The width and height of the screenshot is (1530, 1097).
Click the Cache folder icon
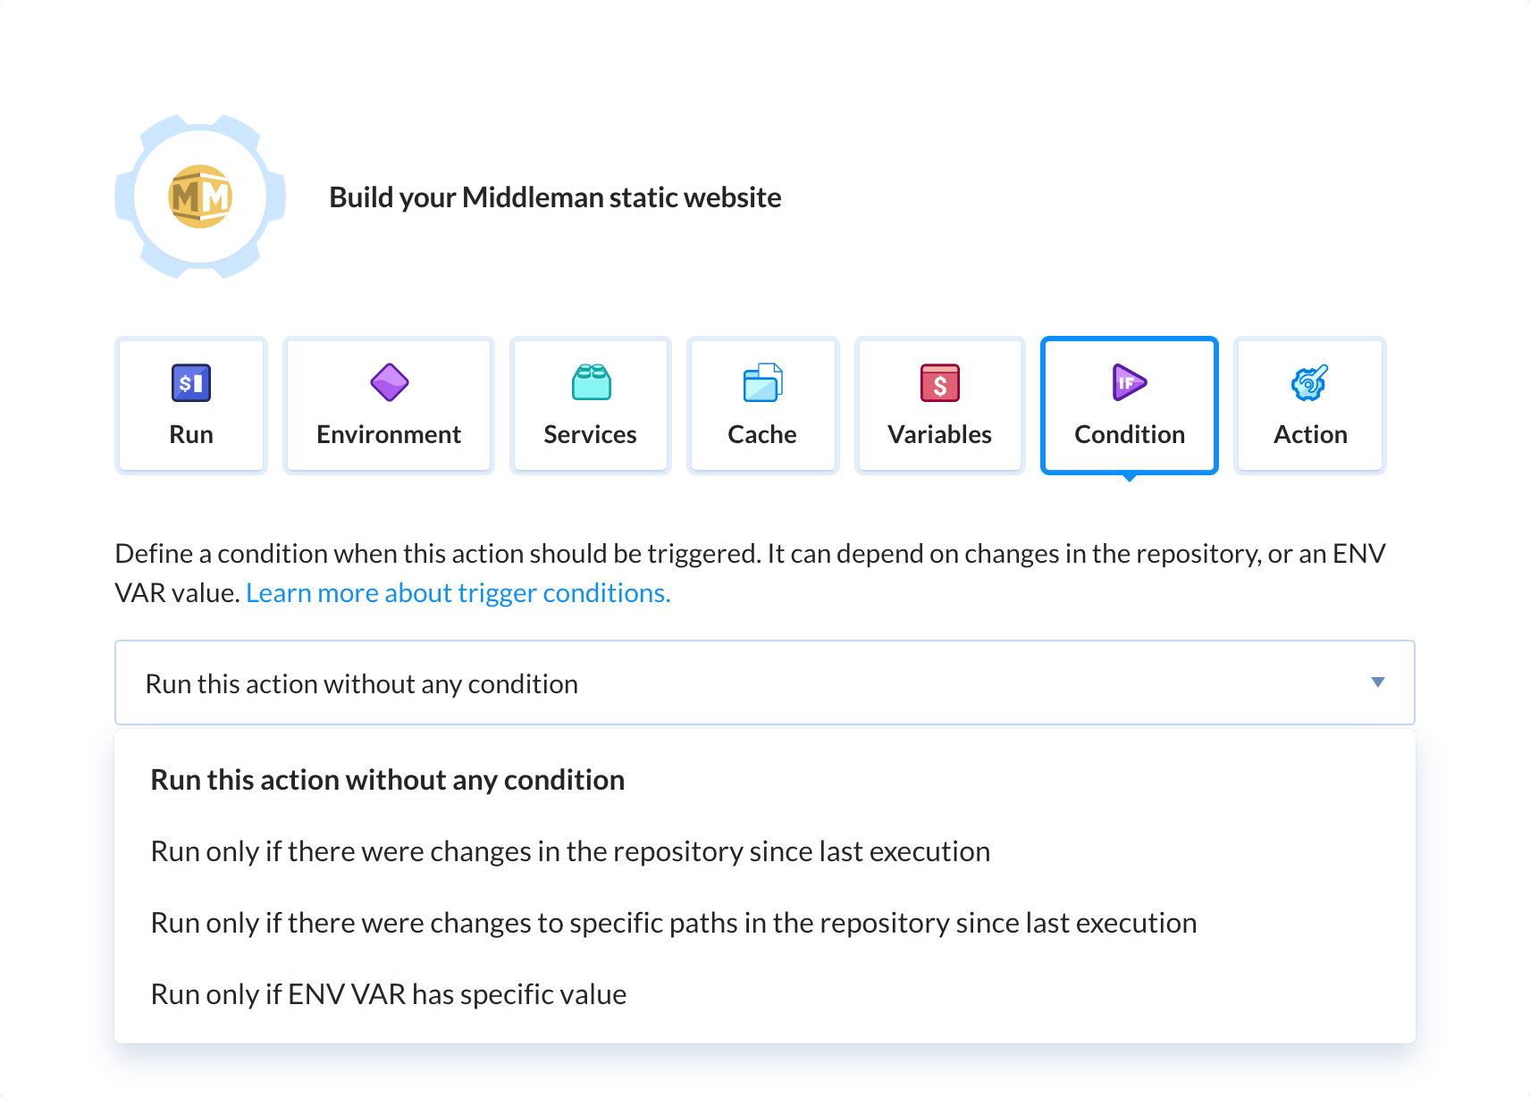click(x=762, y=382)
